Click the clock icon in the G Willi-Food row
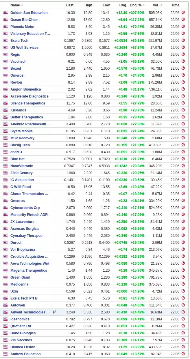The height and width of the screenshot is (359, 190). 183,187
